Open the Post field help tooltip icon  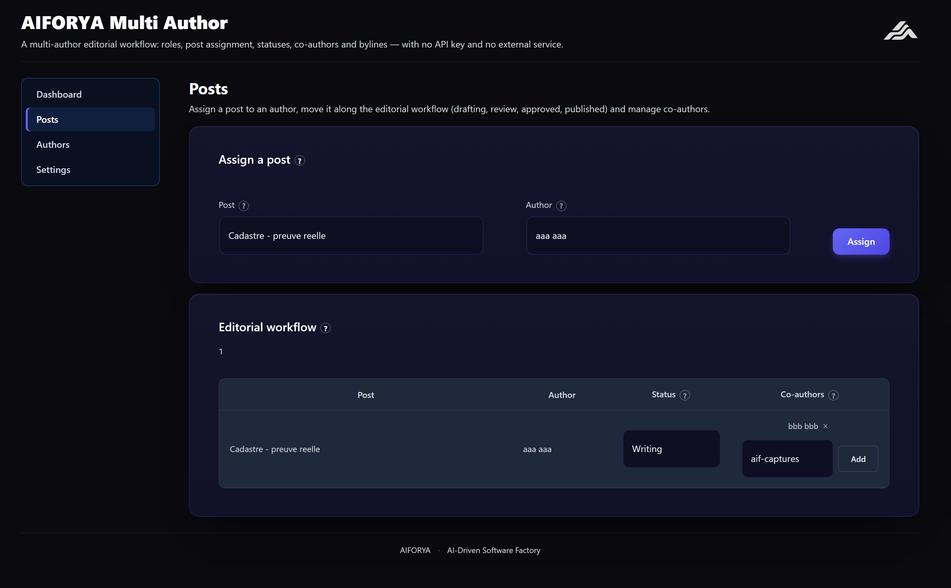244,206
